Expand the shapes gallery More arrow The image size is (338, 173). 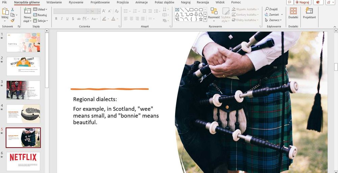pos(205,19)
